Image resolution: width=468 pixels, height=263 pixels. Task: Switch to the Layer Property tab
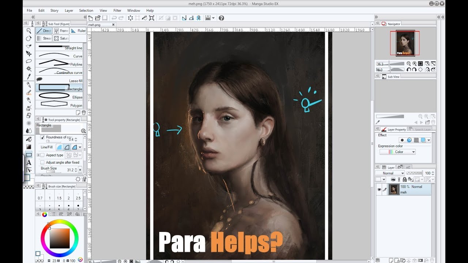click(393, 129)
